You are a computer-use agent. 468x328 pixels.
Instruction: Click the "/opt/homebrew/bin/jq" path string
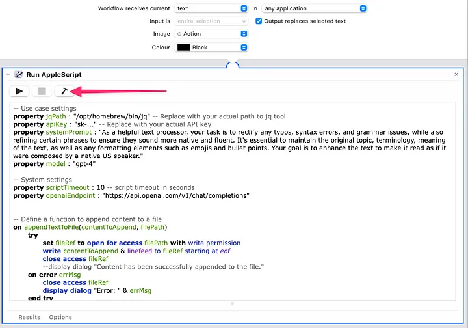(112, 116)
